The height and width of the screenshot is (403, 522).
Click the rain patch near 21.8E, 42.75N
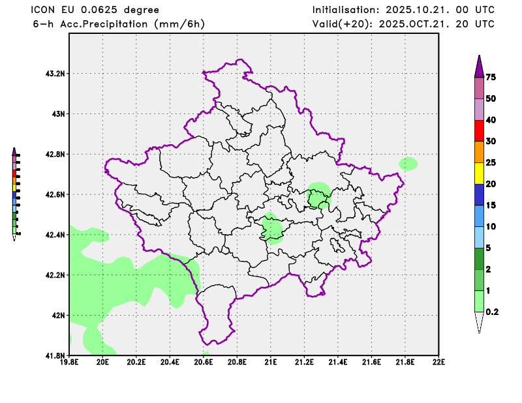point(408,164)
